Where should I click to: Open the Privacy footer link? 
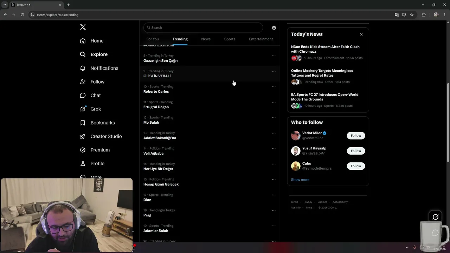[308, 202]
